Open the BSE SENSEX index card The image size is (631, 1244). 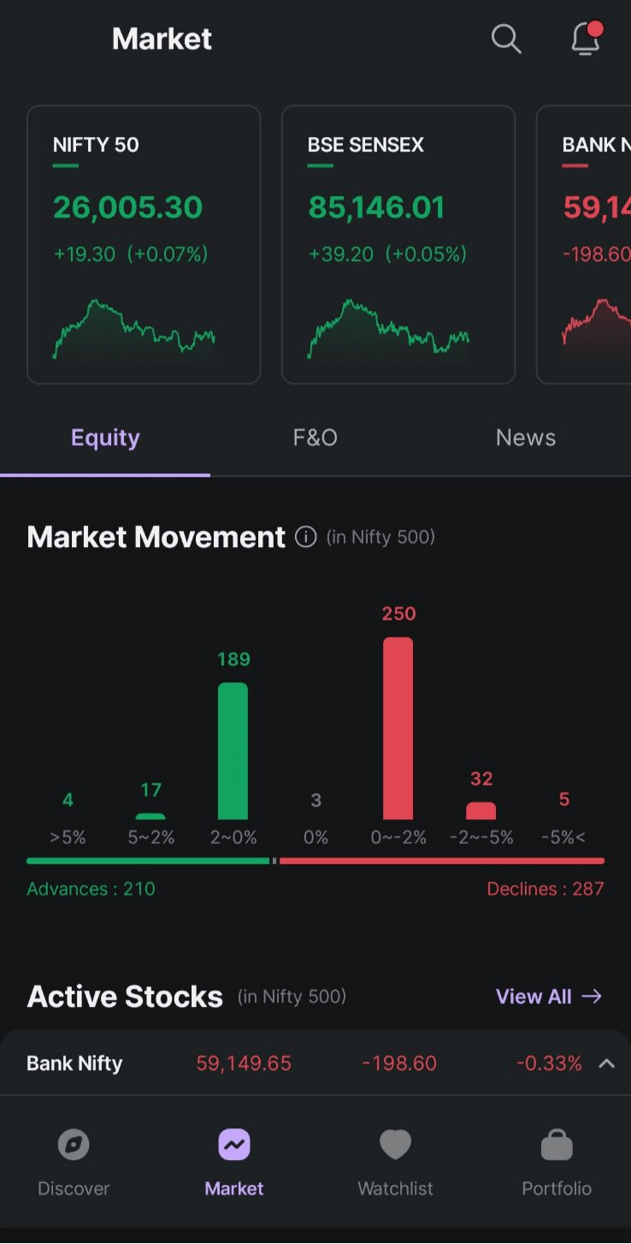398,245
